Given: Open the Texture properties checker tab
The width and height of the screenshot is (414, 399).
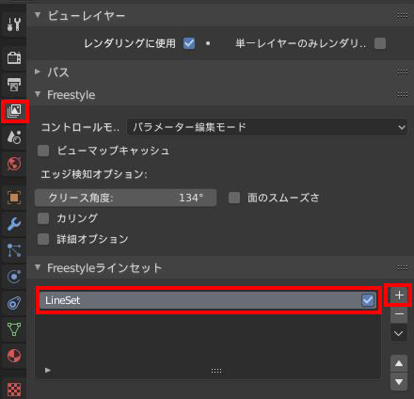Looking at the screenshot, I should [x=14, y=389].
